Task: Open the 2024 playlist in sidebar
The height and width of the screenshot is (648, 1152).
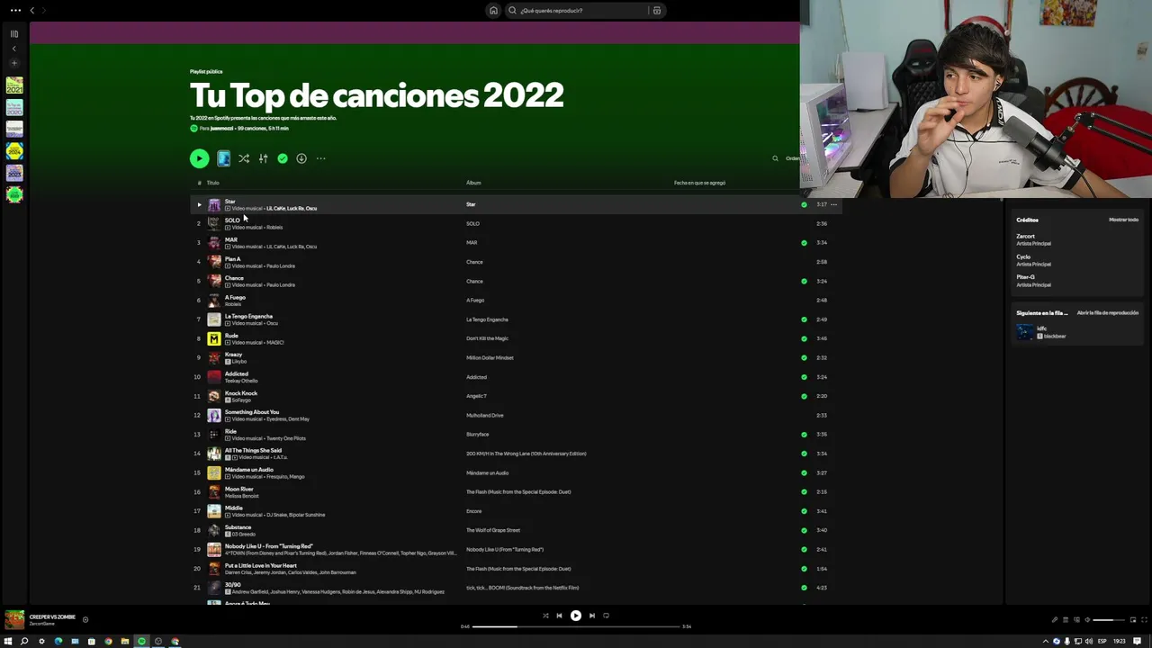Action: click(14, 150)
